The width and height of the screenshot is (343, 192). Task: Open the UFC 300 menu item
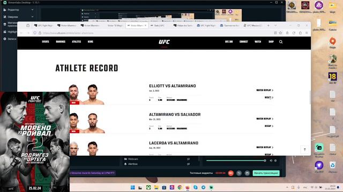click(229, 42)
